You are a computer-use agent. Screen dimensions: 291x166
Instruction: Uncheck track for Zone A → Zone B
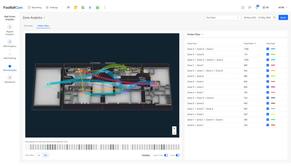[x=268, y=54]
